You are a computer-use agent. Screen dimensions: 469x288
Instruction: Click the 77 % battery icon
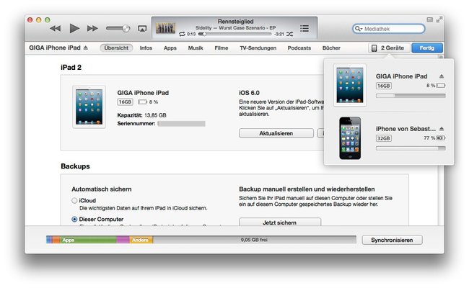[441, 138]
